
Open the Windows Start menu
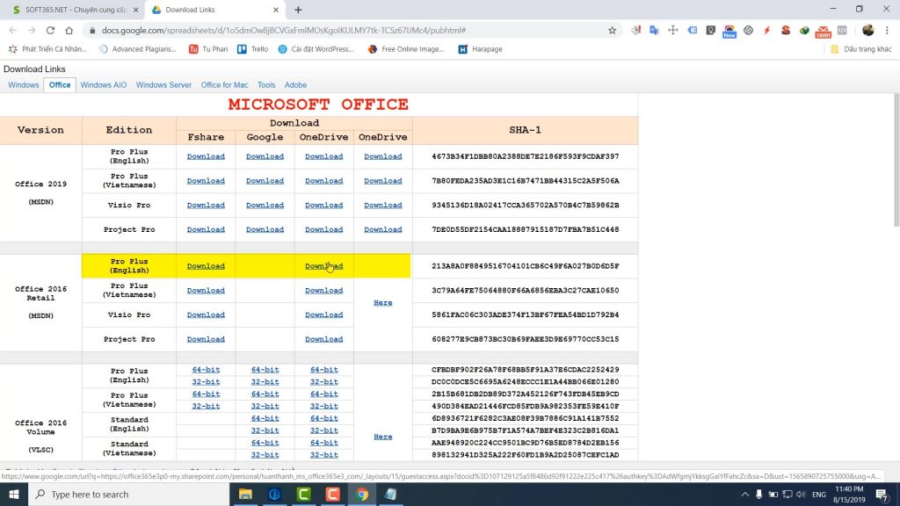pyautogui.click(x=14, y=494)
